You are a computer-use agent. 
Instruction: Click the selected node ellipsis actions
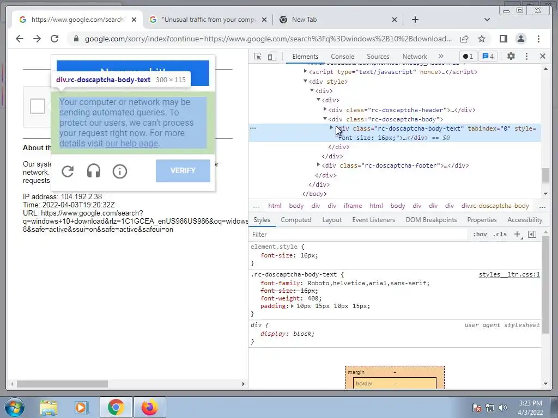pyautogui.click(x=253, y=128)
